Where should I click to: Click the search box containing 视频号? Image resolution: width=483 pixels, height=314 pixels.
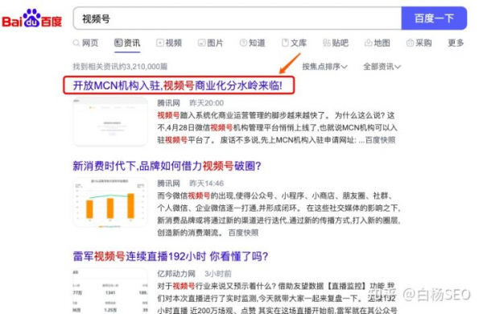(x=237, y=19)
